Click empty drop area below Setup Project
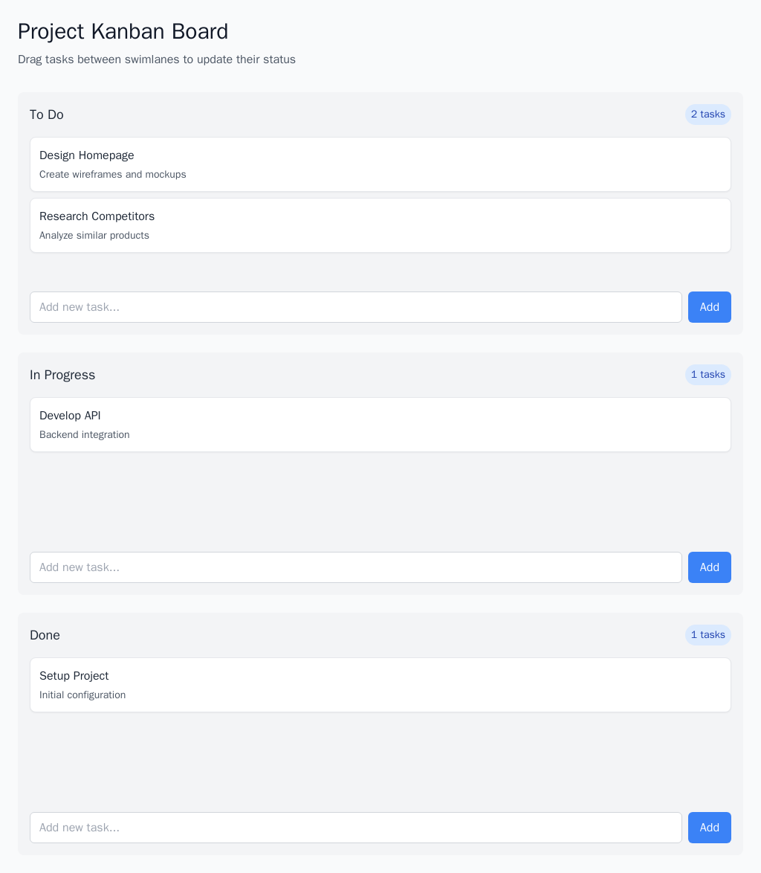761x873 pixels. [380, 758]
